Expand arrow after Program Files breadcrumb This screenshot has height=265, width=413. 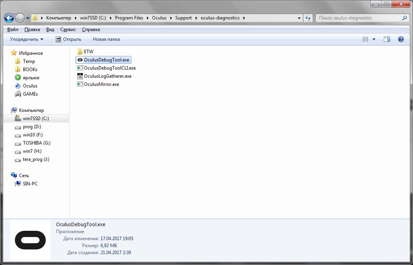point(147,18)
